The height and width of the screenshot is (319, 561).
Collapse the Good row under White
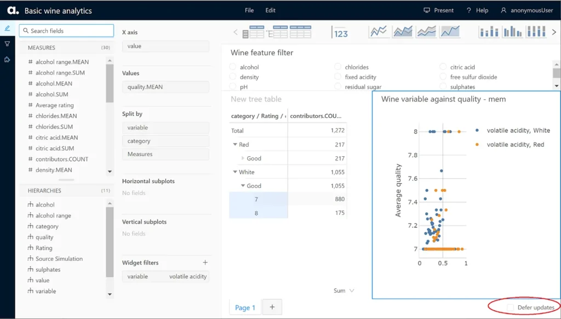(243, 185)
